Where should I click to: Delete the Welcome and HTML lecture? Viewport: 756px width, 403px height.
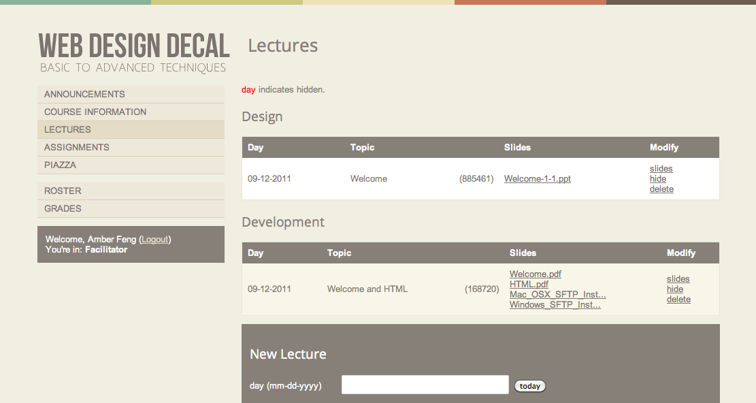pyautogui.click(x=678, y=300)
